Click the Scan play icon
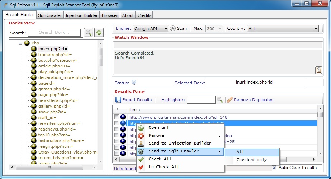 coord(173,28)
